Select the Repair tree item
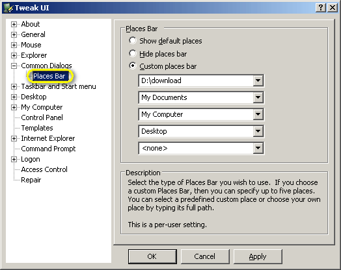 (x=31, y=180)
